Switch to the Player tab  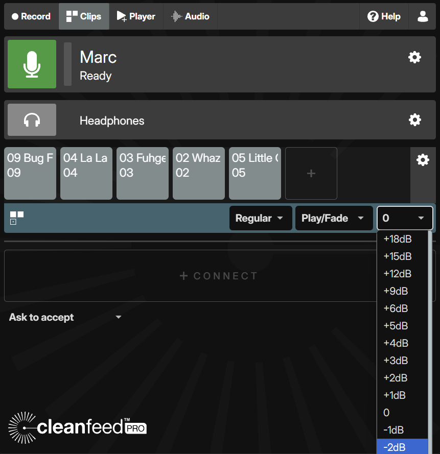click(x=136, y=16)
